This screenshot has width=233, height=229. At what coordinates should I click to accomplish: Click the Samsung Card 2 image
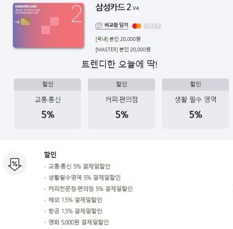(48, 25)
